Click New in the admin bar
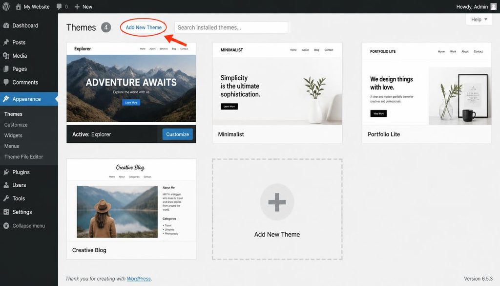Image resolution: width=500 pixels, height=286 pixels. pos(87,7)
